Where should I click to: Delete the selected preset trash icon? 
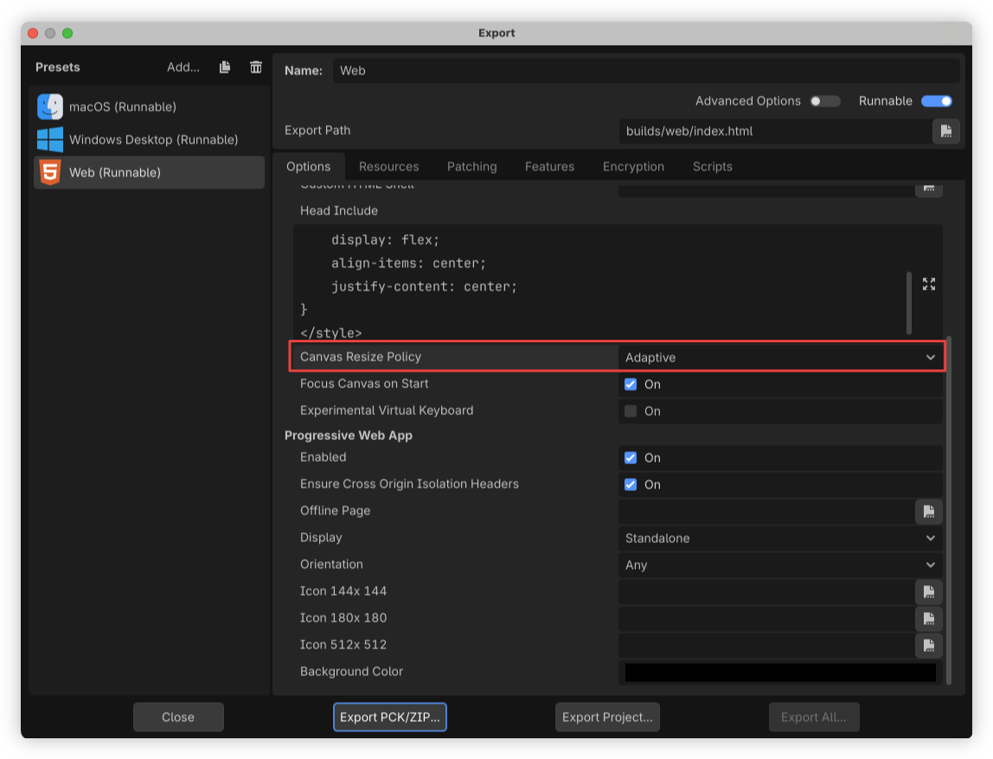pyautogui.click(x=256, y=67)
